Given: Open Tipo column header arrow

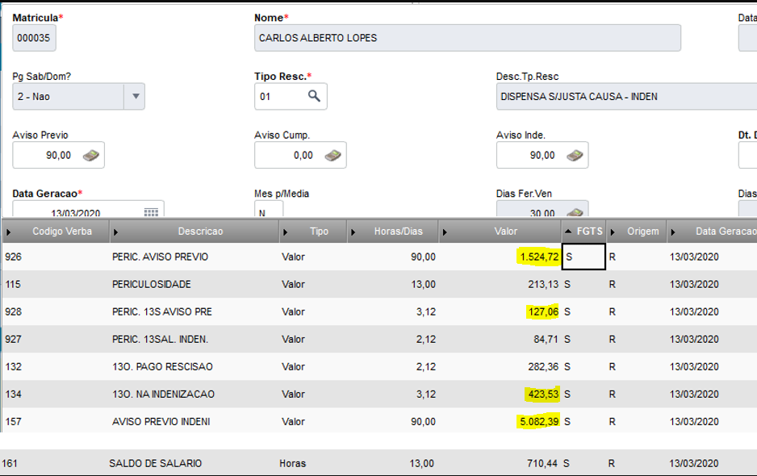Looking at the screenshot, I should click(286, 232).
